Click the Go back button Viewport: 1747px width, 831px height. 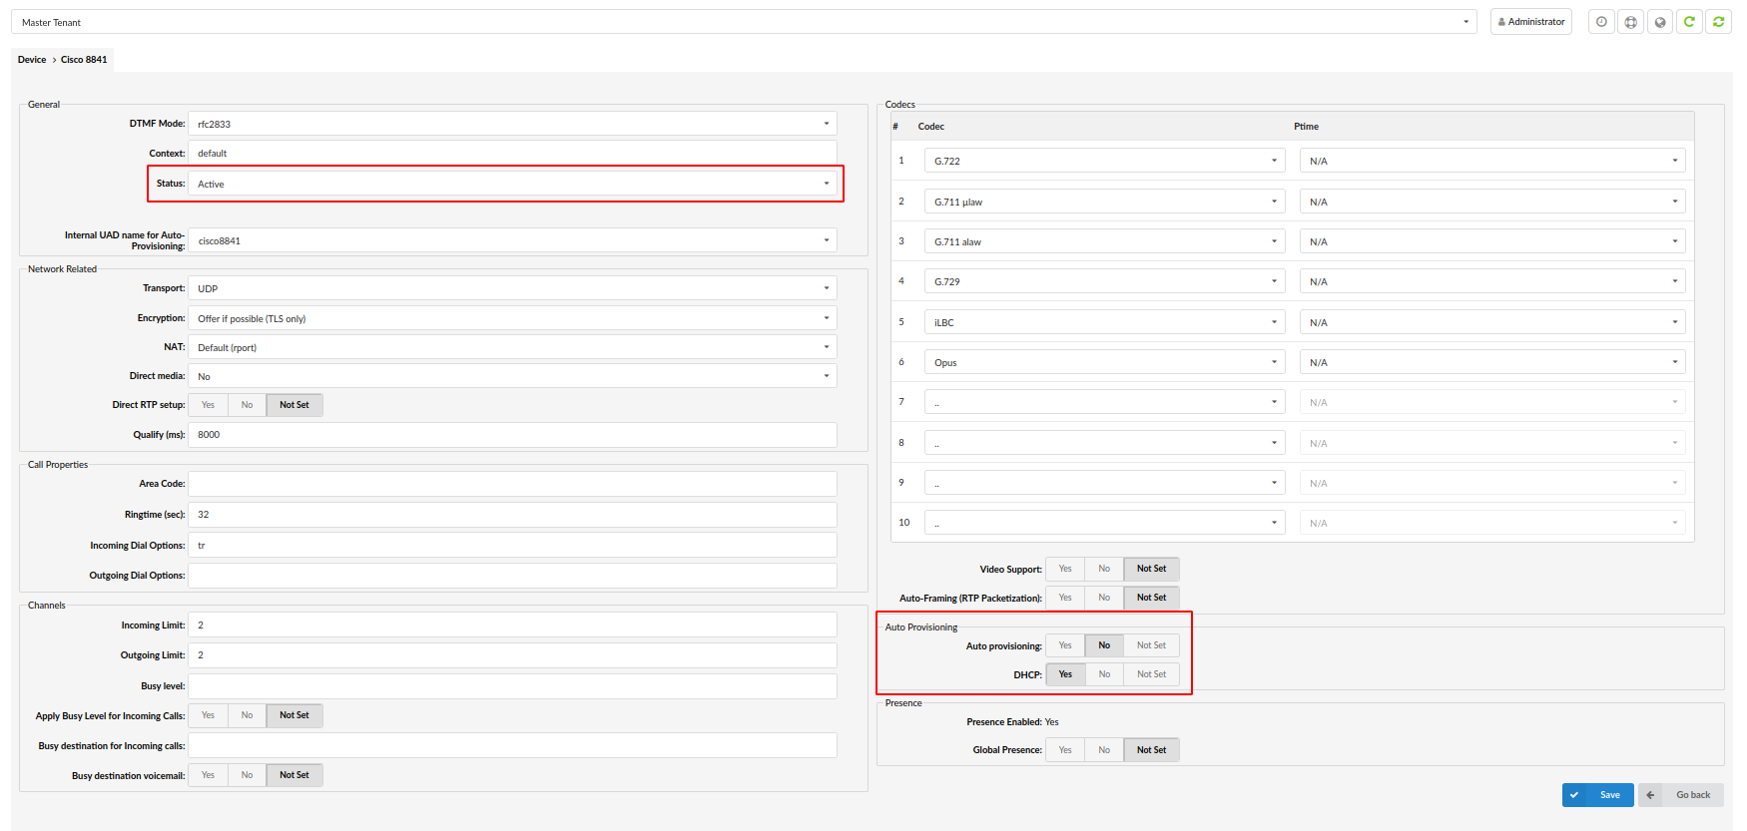coord(1681,795)
